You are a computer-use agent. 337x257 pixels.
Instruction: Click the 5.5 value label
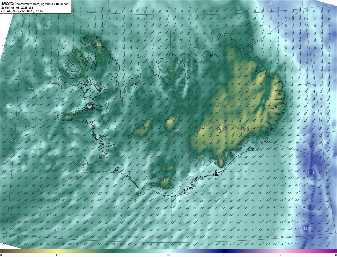(x=14, y=141)
